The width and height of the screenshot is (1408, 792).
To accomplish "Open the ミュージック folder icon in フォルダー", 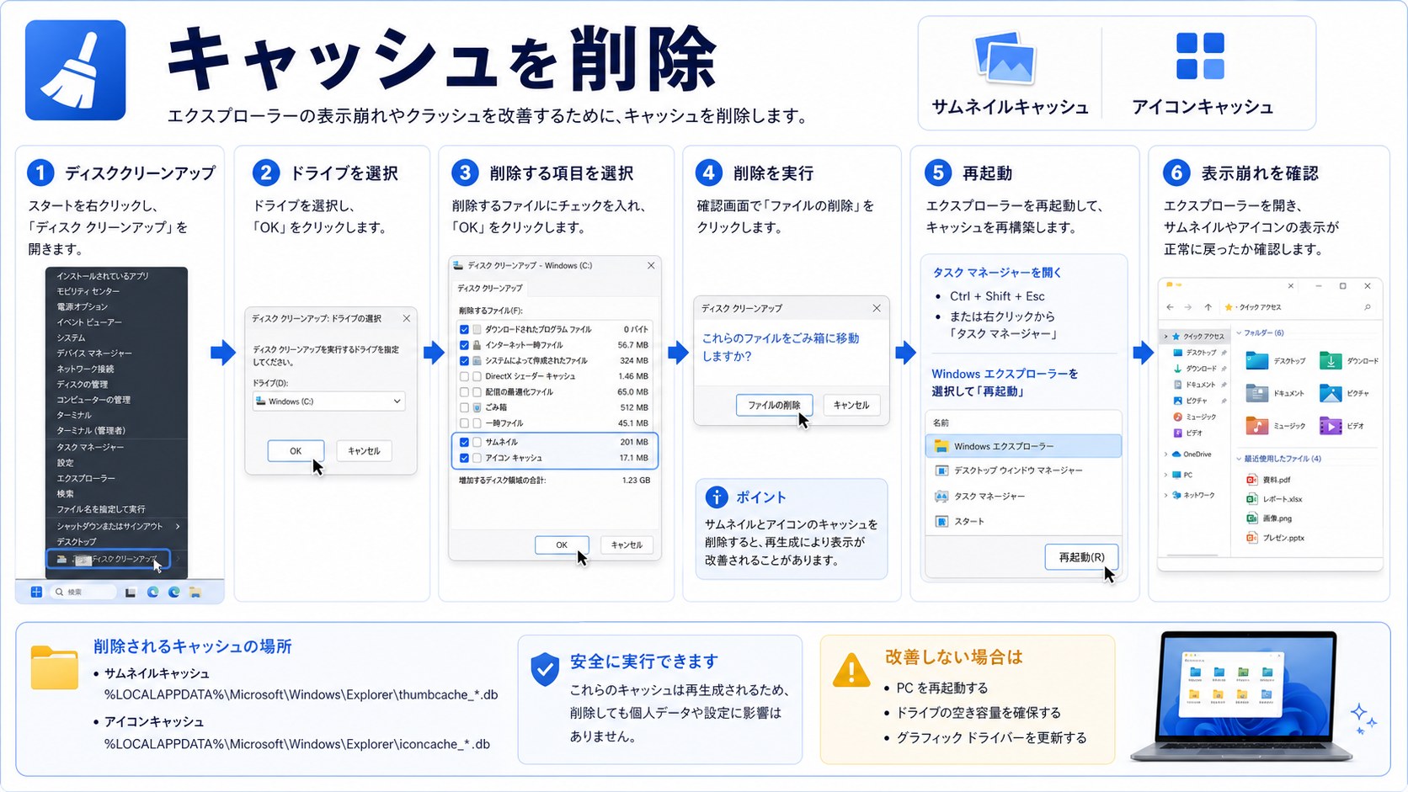I will pos(1256,426).
